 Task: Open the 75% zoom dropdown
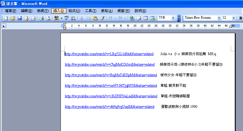[173, 18]
